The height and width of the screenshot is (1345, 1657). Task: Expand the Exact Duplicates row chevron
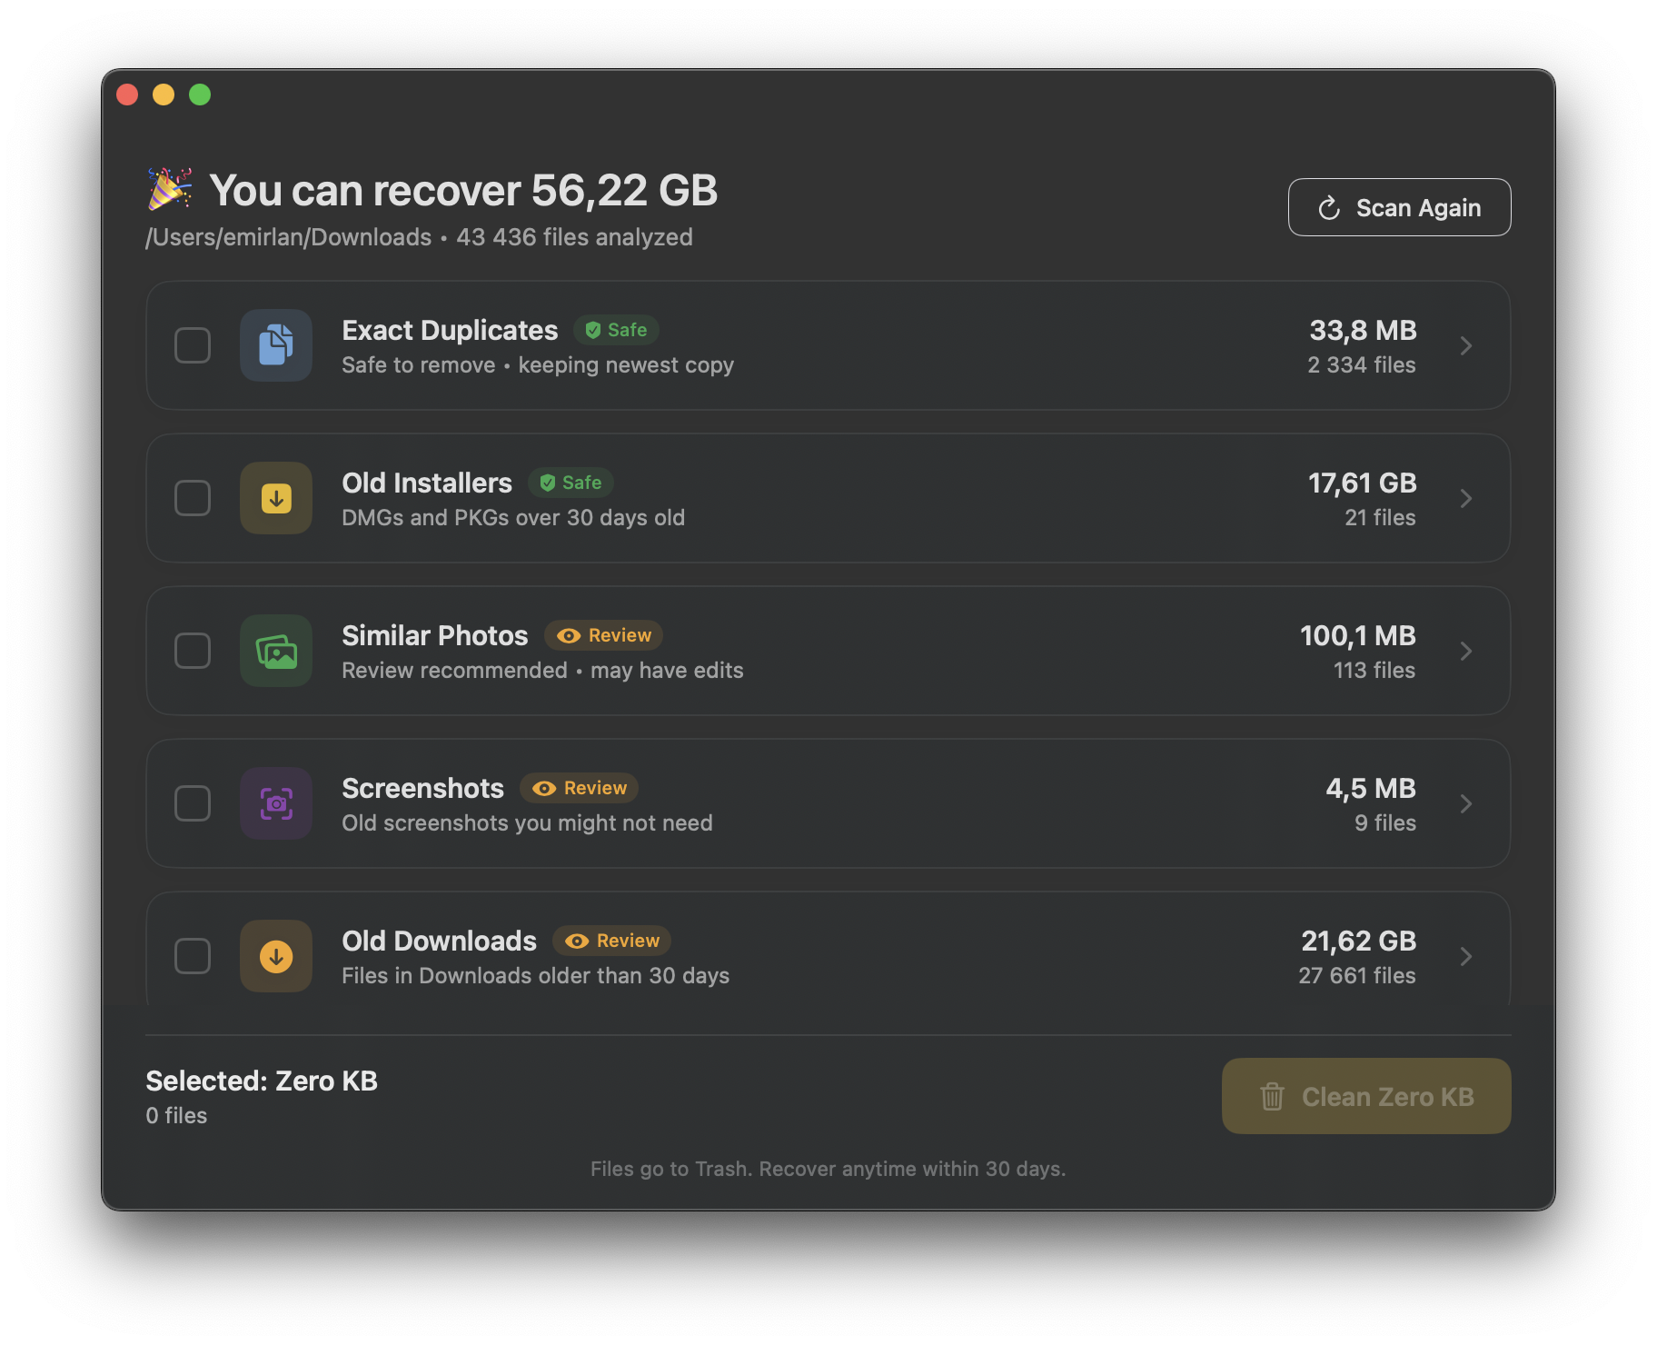coord(1466,345)
